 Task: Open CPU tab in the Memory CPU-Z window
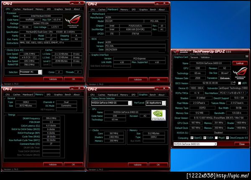tap(8, 95)
